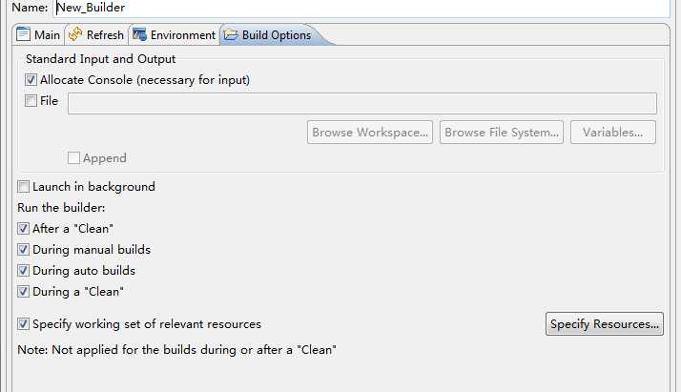Enable the File output checkbox
This screenshot has height=392, width=681.
[x=31, y=101]
